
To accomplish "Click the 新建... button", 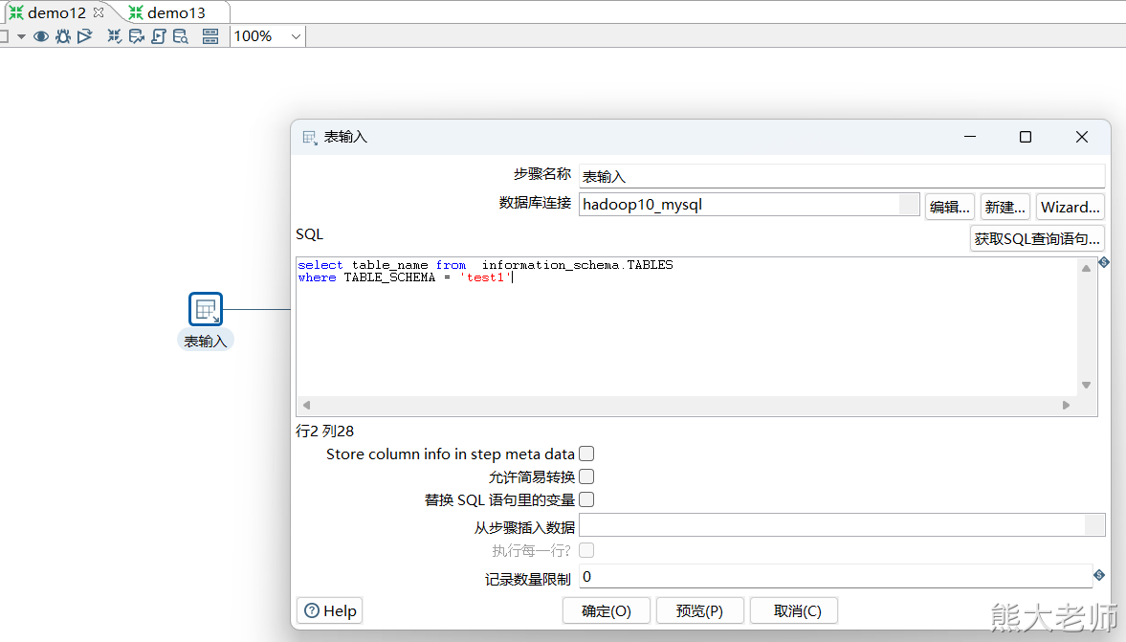I will tap(1005, 207).
